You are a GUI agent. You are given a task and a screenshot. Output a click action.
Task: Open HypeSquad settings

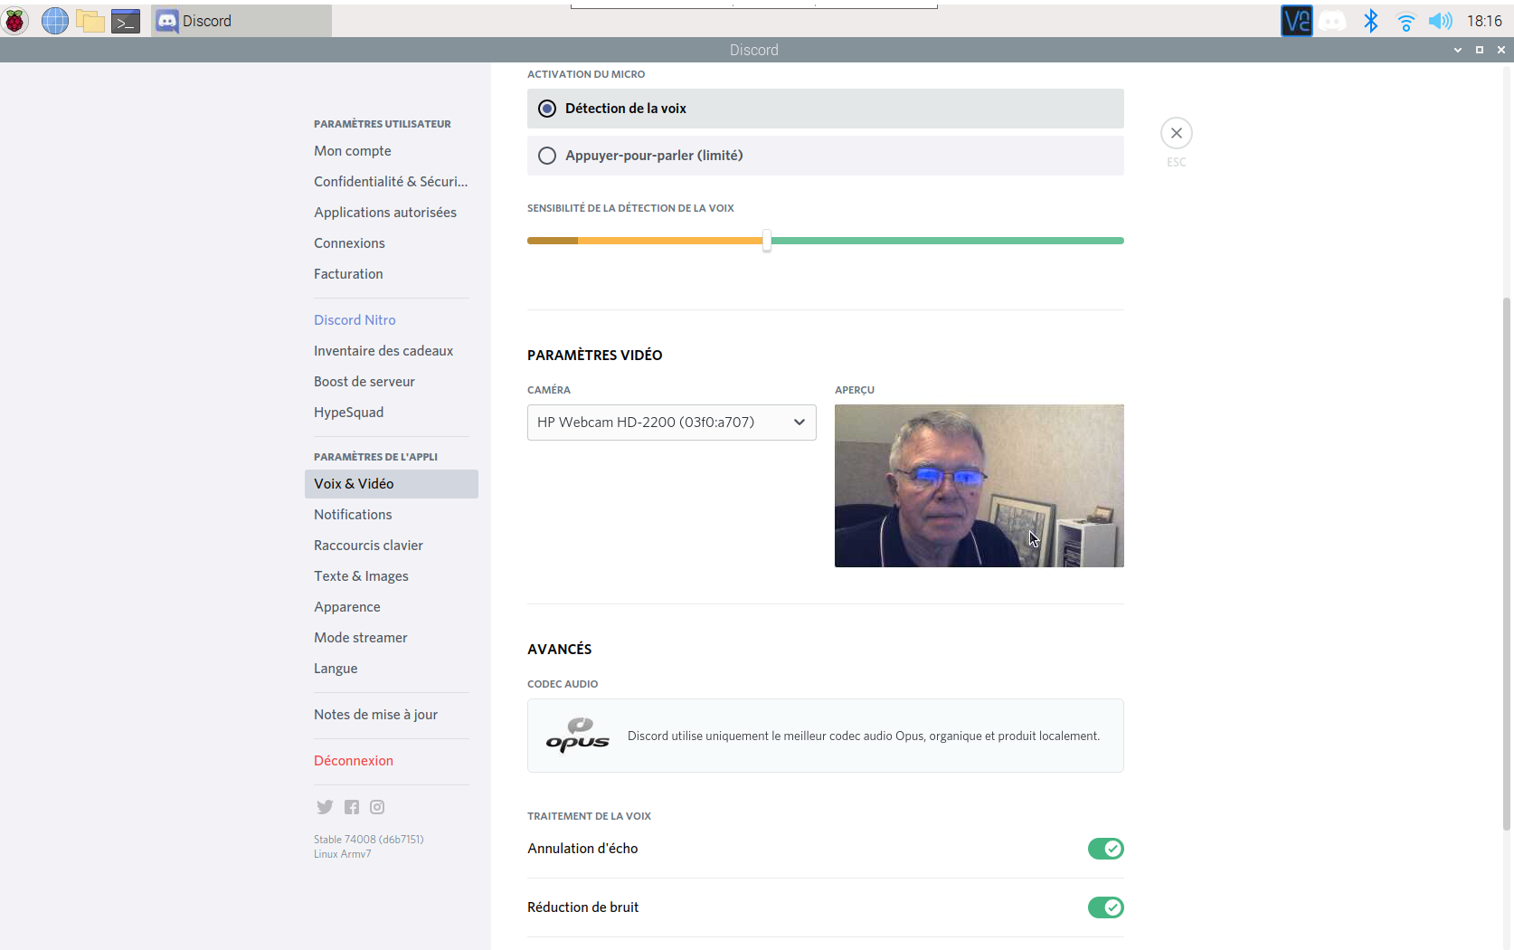(x=391, y=413)
